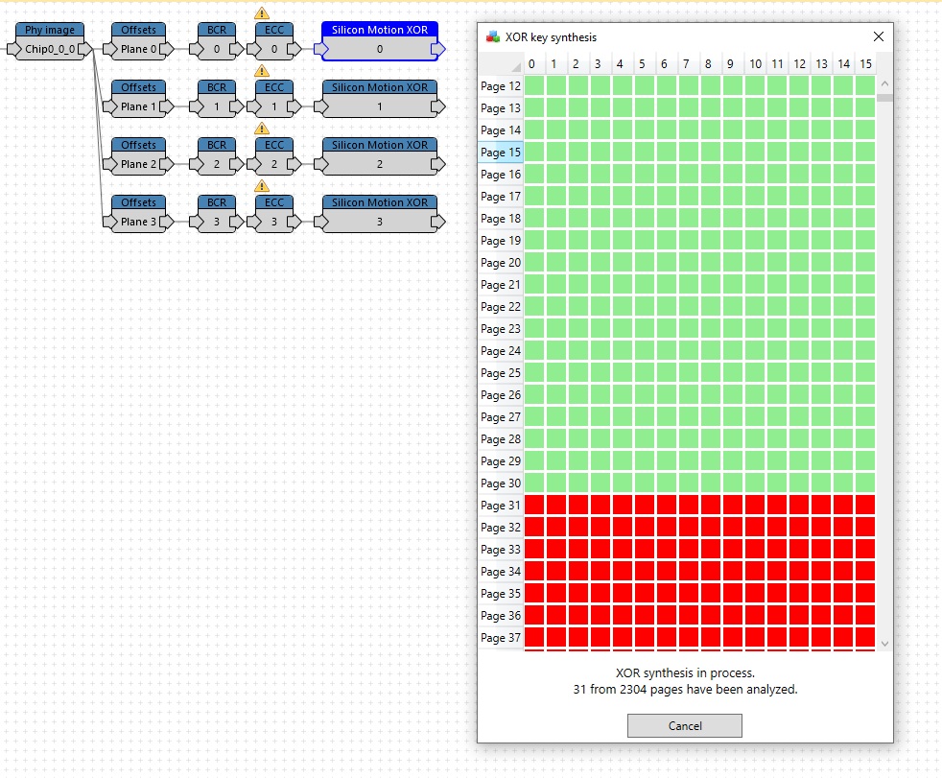Viewport: 942px width, 778px height.
Task: Click green cell at Page 20, column 0
Action: point(533,263)
